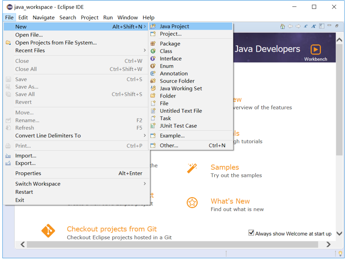The width and height of the screenshot is (346, 261).
Task: Open the Window menu
Action: [127, 17]
